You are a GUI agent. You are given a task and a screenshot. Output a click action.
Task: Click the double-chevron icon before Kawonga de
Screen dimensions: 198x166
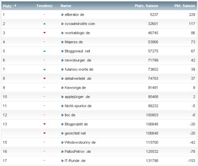(x=62, y=88)
